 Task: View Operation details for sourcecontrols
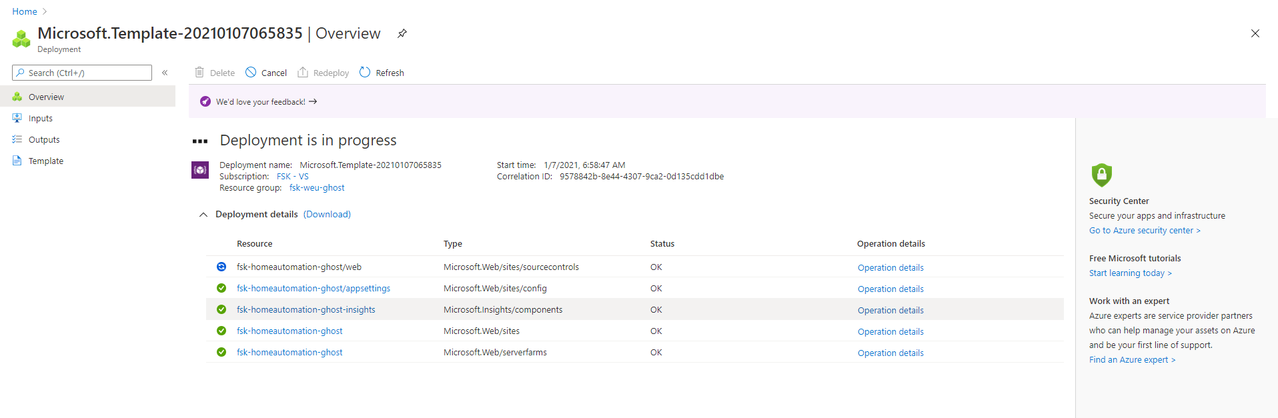click(890, 268)
